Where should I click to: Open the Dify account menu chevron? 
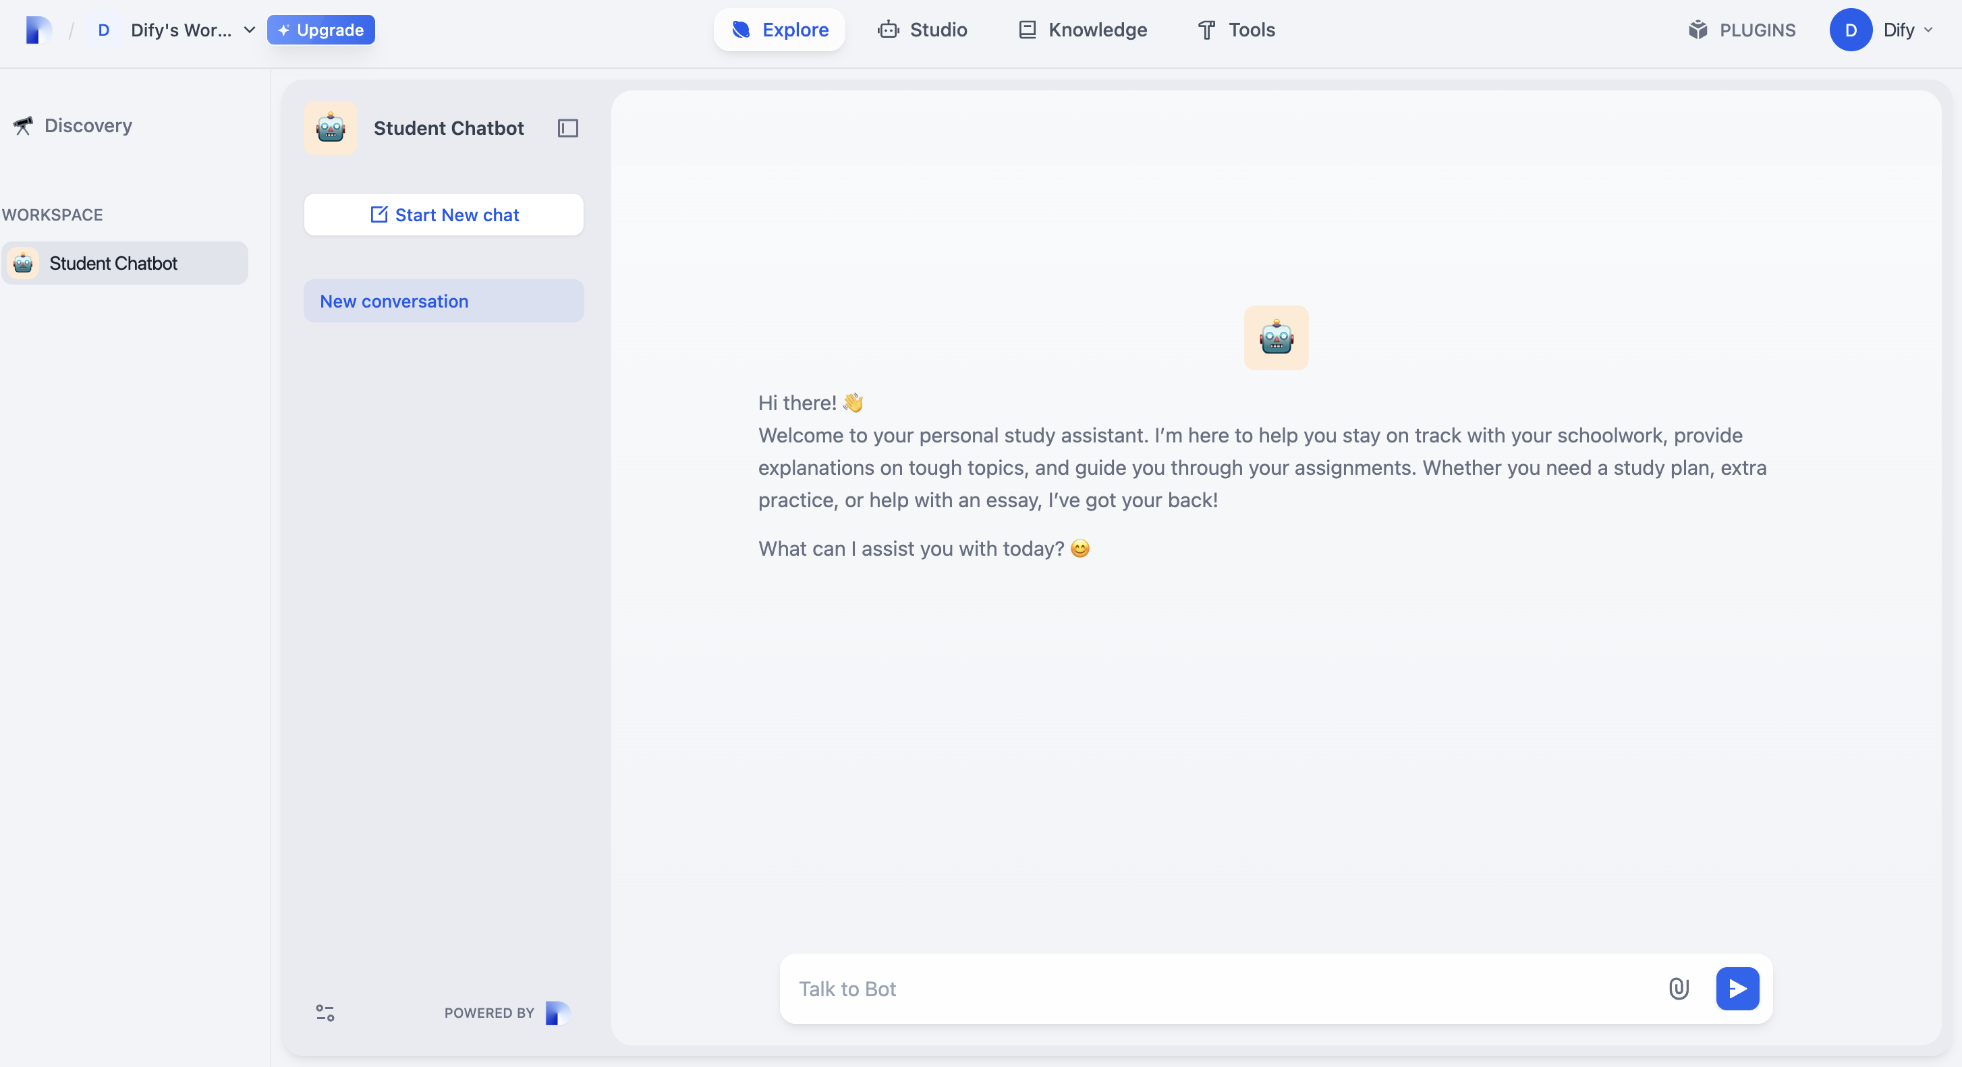pyautogui.click(x=1928, y=30)
